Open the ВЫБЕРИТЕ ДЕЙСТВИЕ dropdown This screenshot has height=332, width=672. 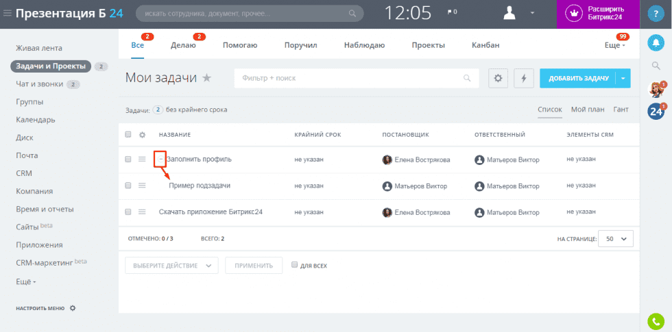coord(171,266)
